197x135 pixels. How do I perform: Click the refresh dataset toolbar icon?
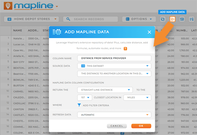tap(163, 19)
